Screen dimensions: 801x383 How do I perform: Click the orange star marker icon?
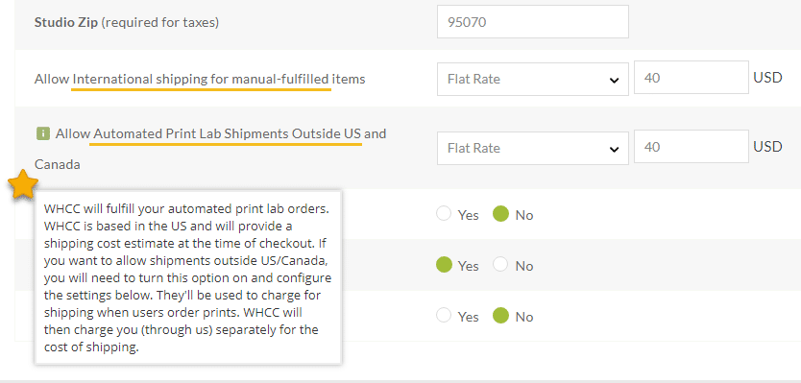point(23,184)
